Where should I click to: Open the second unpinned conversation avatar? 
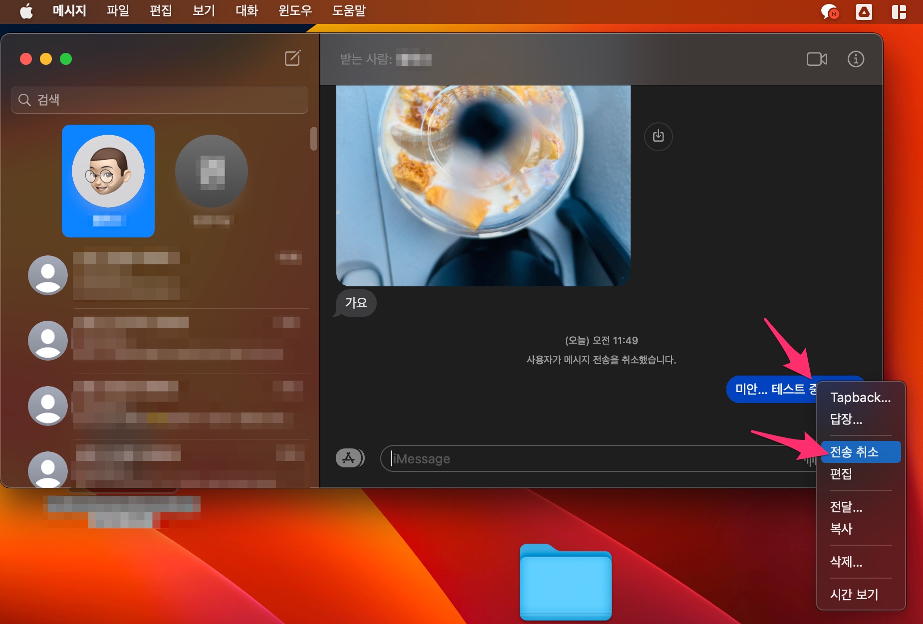tap(48, 341)
